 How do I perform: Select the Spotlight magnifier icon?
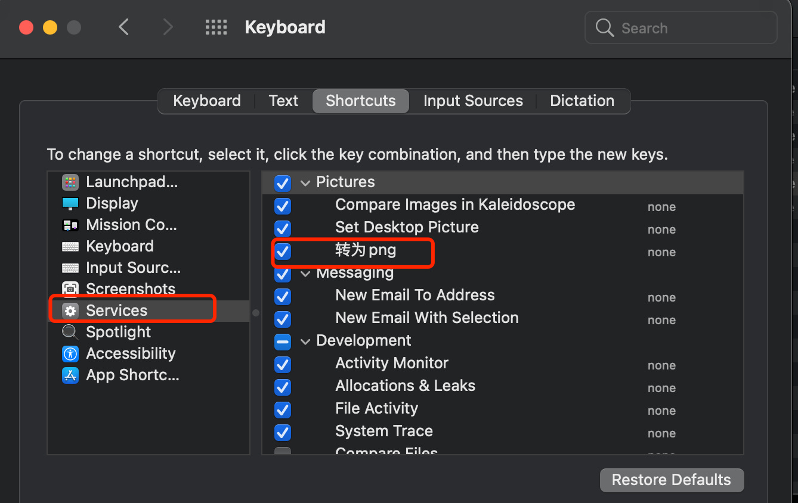click(70, 333)
